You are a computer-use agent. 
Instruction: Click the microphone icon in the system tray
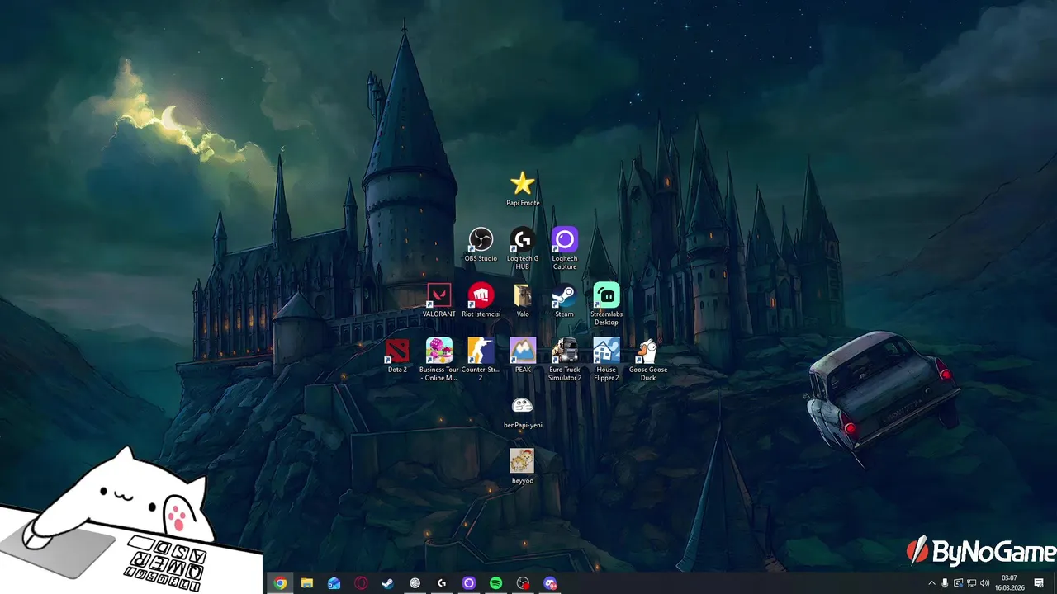[945, 583]
